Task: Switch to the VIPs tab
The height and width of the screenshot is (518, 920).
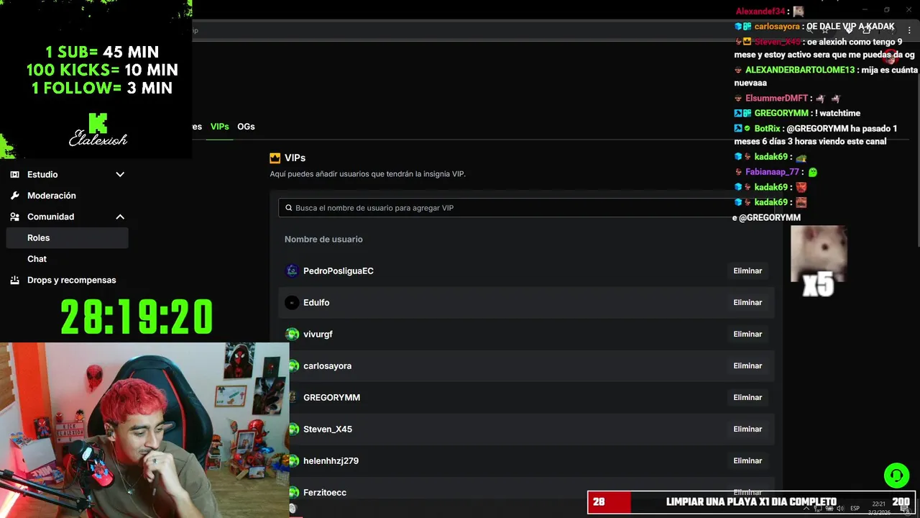Action: (x=219, y=127)
